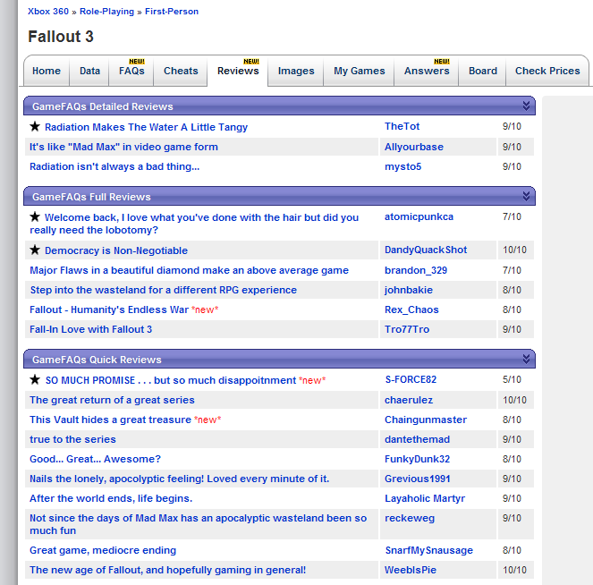
Task: Click the Role-Playing breadcrumb link
Action: click(106, 12)
